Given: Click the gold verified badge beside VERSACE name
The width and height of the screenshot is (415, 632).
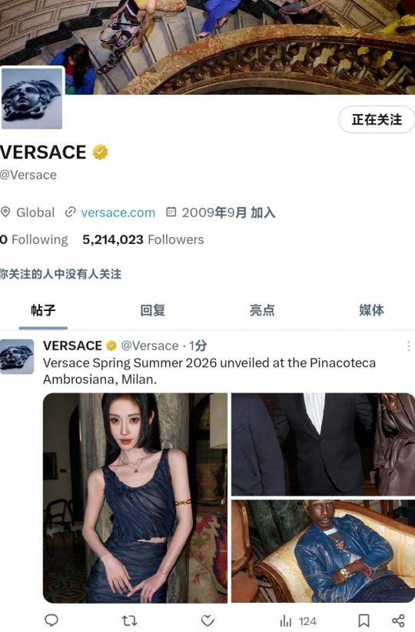Looking at the screenshot, I should [100, 152].
